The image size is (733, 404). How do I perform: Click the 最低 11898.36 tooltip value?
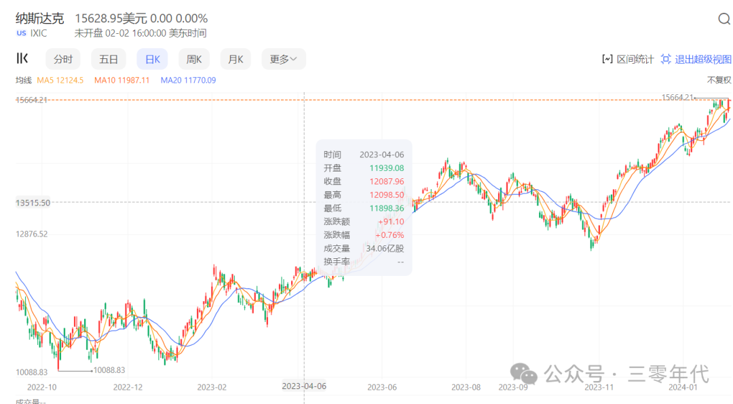(387, 208)
